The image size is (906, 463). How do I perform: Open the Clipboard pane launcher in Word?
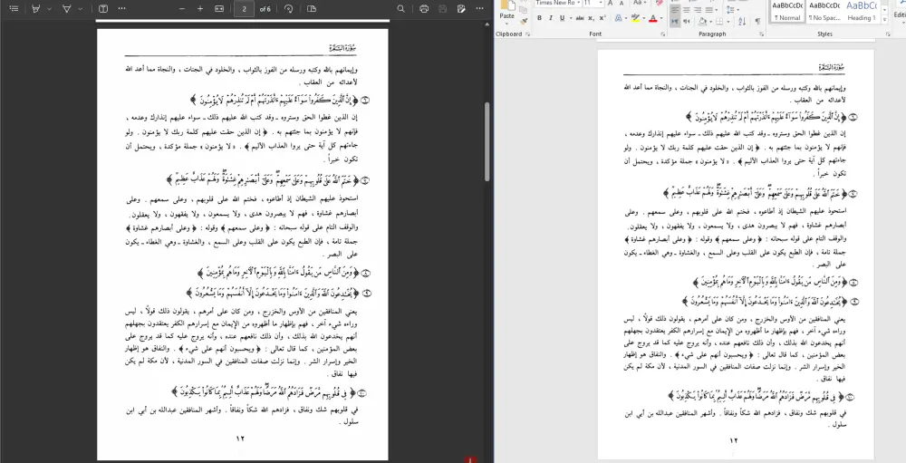tap(527, 34)
